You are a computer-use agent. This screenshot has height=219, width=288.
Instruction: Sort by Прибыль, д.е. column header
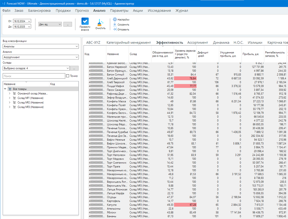(251, 54)
